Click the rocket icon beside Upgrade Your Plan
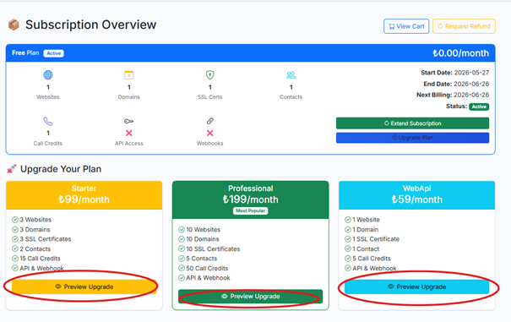The image size is (511, 322). (12, 169)
